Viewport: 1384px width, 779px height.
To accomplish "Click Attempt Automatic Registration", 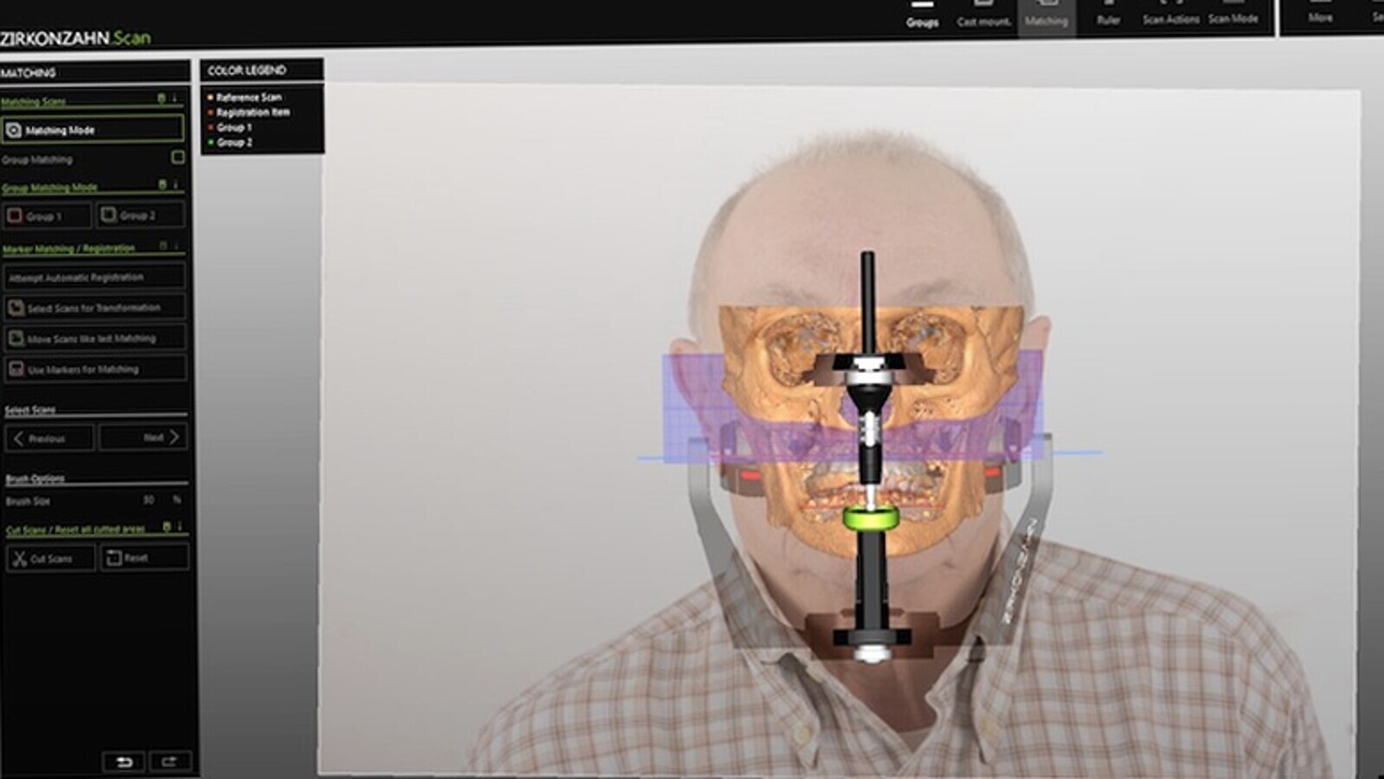I will [94, 277].
